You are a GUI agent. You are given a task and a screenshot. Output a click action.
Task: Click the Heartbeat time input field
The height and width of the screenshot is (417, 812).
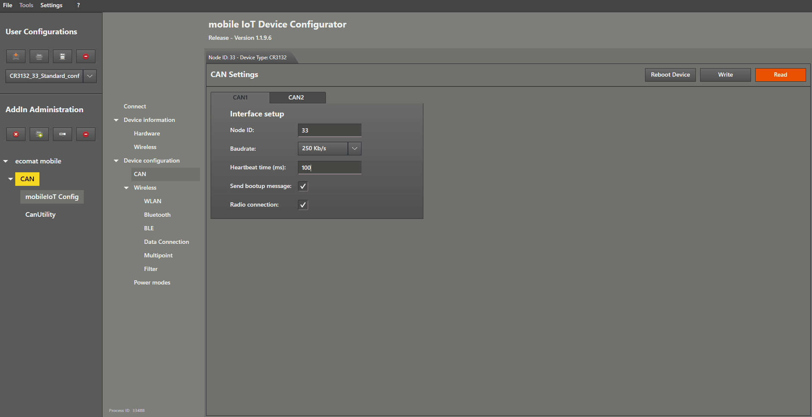pos(329,168)
